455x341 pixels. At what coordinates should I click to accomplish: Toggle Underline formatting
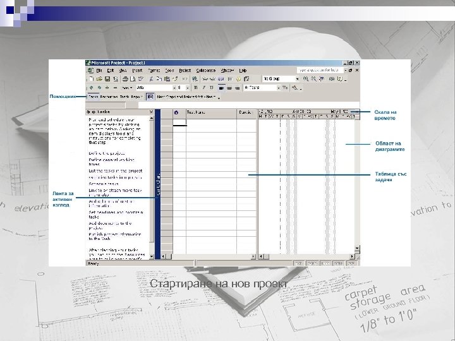pos(212,88)
